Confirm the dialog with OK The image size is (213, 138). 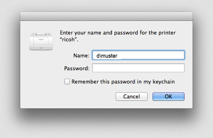point(168,96)
